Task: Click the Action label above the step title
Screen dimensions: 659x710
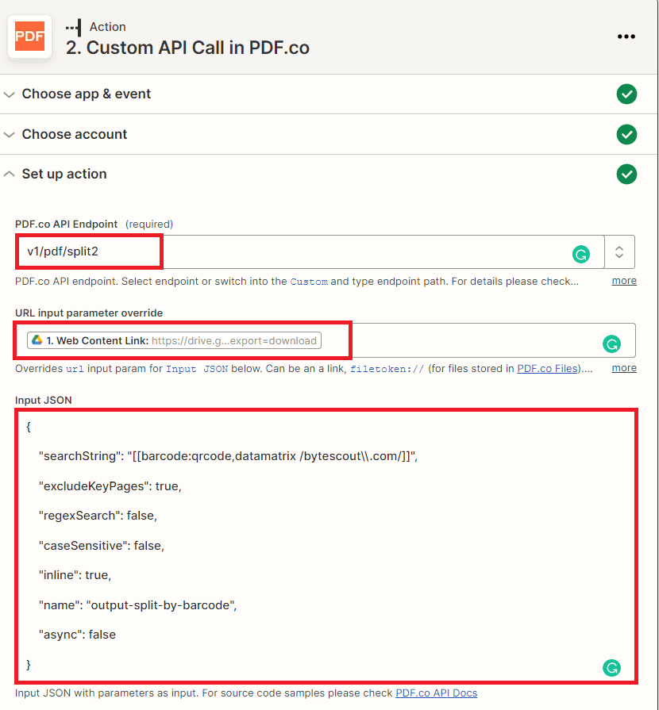Action: coord(110,26)
